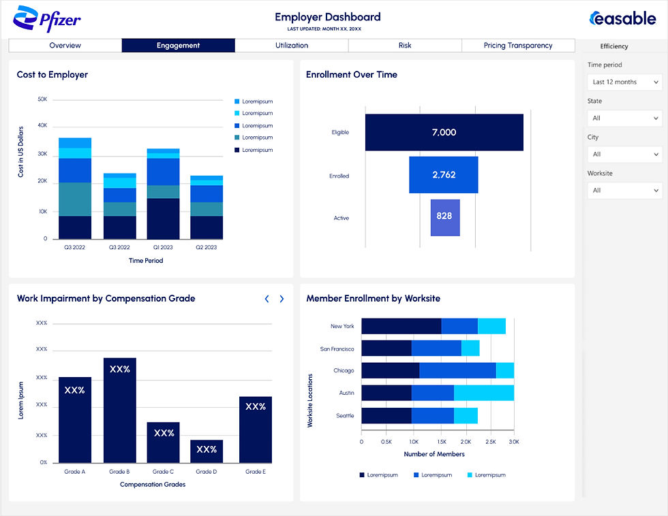The image size is (668, 516).
Task: Click the dark blue legend marker under Member Enrollment
Action: coord(362,474)
